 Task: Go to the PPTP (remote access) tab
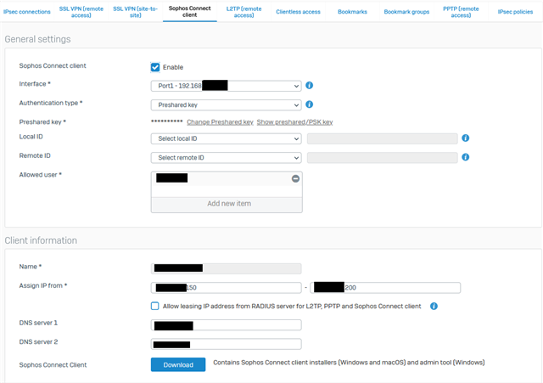point(461,12)
